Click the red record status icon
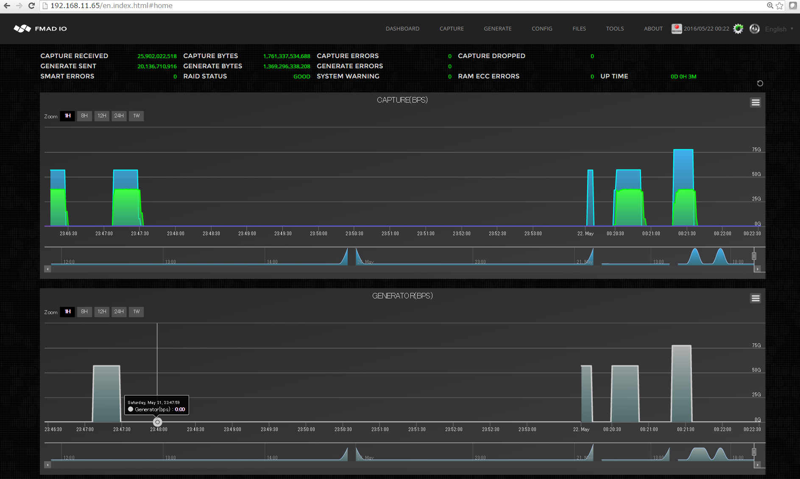The height and width of the screenshot is (479, 800). [676, 28]
